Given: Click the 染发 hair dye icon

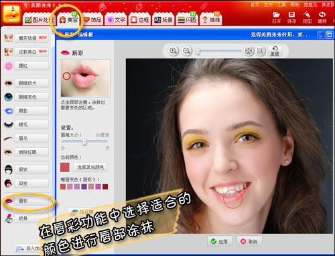Looking at the screenshot, I should coord(9,183).
